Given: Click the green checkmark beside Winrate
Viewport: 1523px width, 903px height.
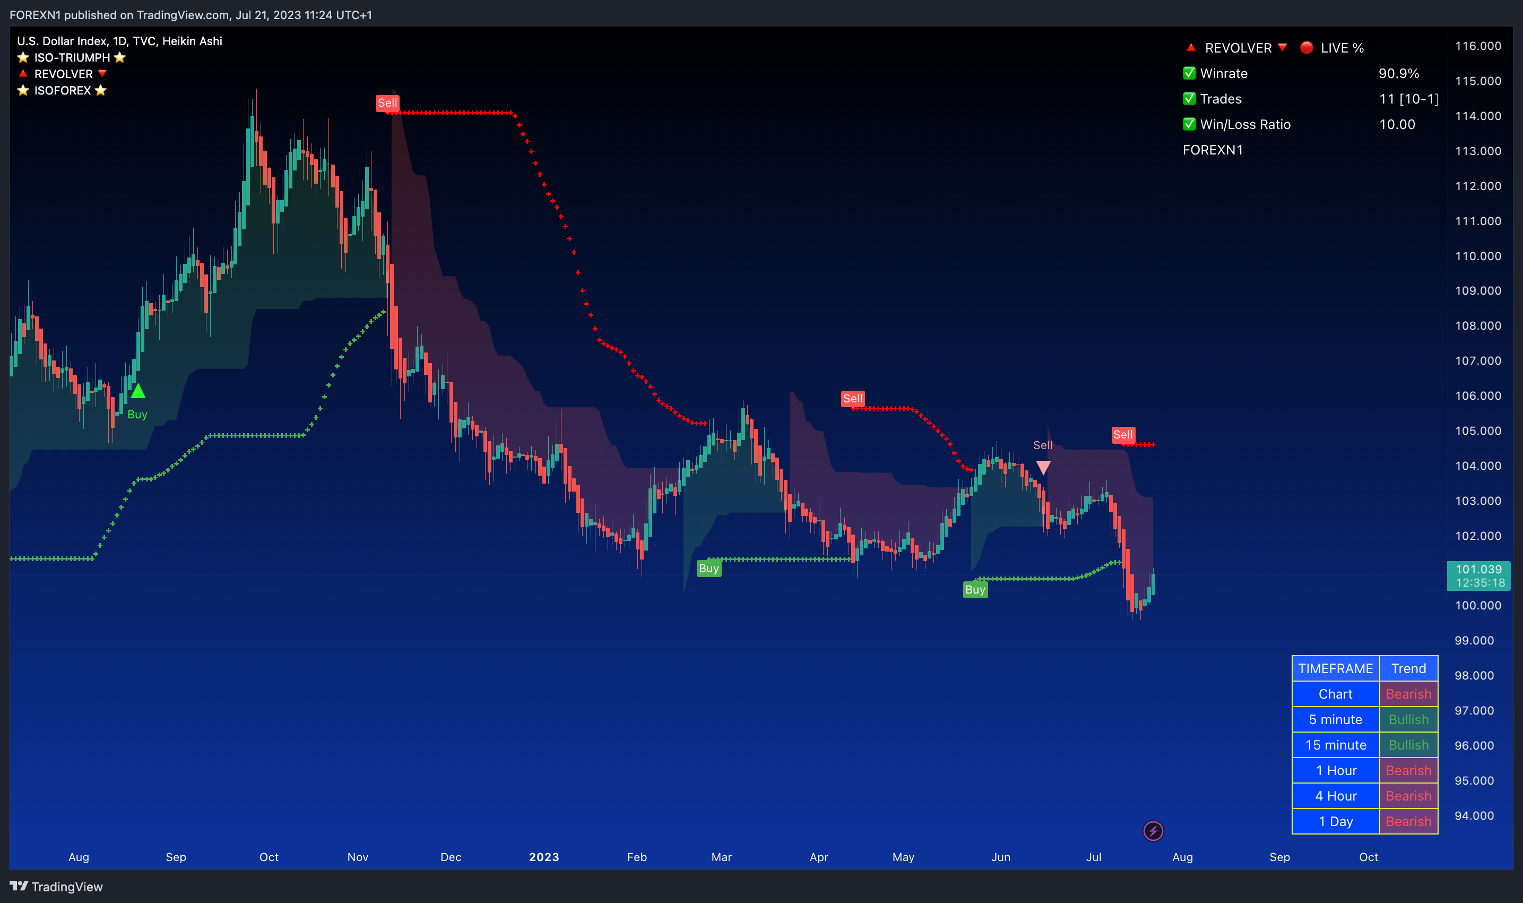Looking at the screenshot, I should (x=1189, y=73).
